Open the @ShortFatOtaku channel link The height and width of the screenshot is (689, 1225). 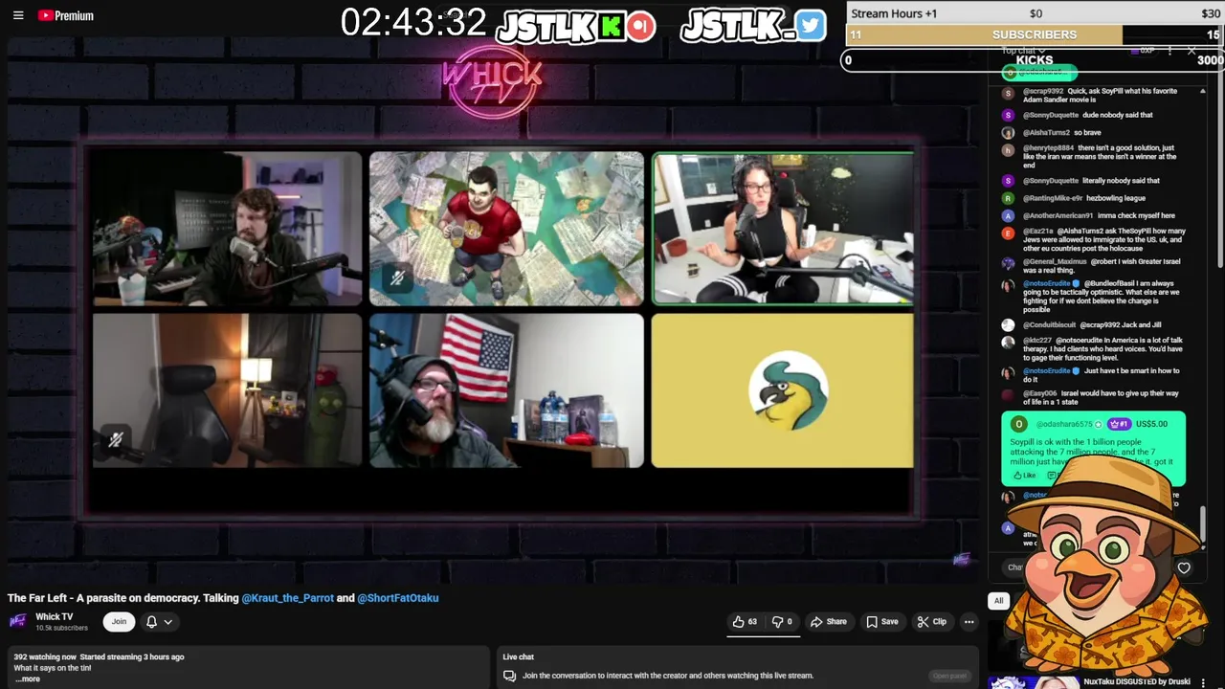398,598
